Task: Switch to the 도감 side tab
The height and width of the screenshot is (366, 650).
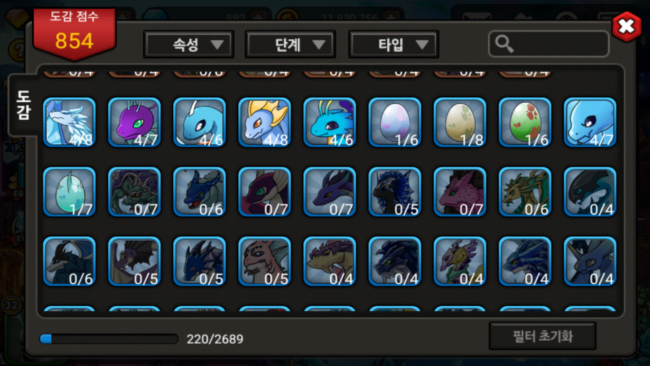Action: 23,105
